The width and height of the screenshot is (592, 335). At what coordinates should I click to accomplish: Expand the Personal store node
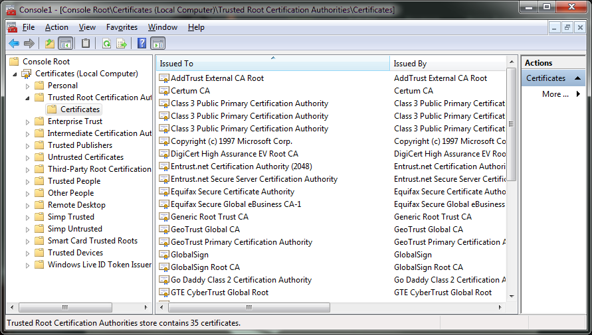27,86
